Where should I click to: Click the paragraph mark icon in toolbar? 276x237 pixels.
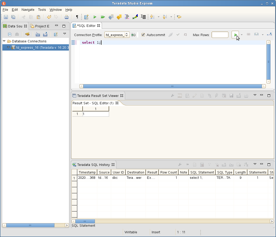pyautogui.click(x=77, y=17)
